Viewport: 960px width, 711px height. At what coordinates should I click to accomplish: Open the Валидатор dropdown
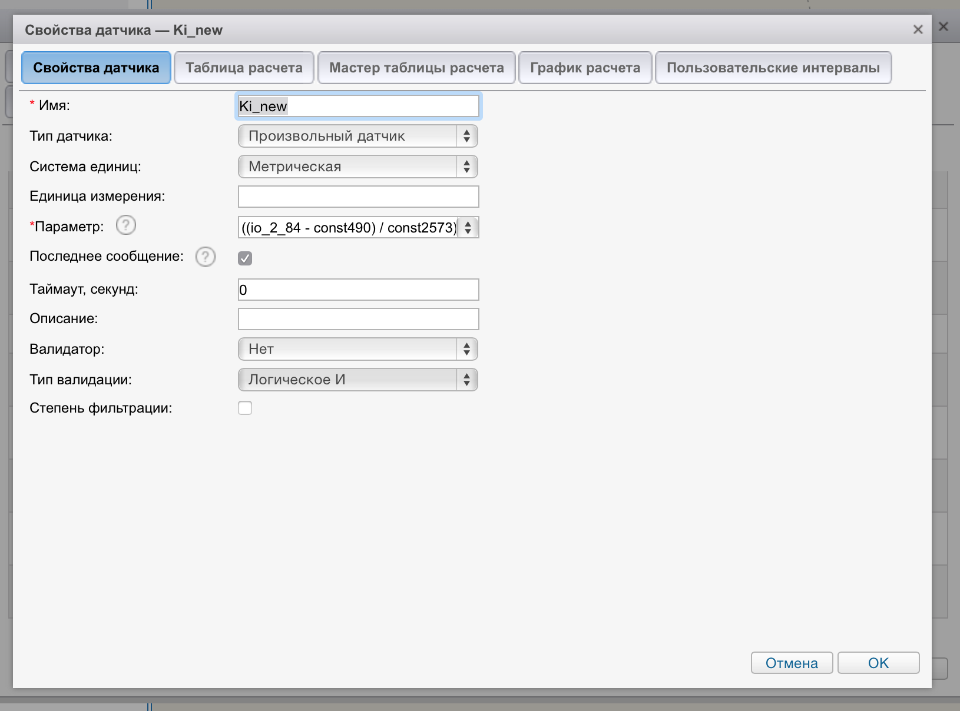pyautogui.click(x=357, y=349)
